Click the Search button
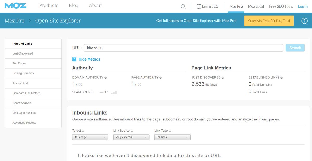This screenshot has width=312, height=161. pyautogui.click(x=295, y=48)
